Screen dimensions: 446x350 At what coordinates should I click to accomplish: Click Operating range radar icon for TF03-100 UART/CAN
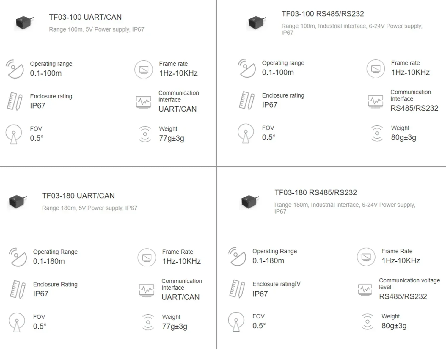point(15,69)
